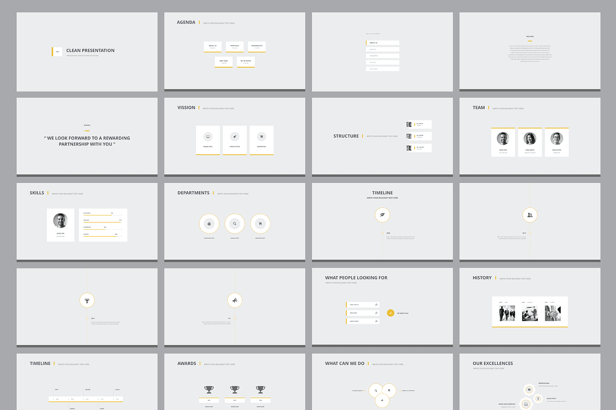Click the bottom search field's magnifier
The image size is (616, 410).
[x=376, y=321]
